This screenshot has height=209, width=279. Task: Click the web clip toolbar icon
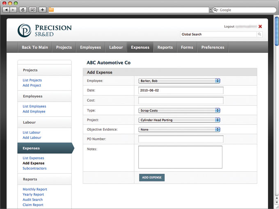[32, 10]
